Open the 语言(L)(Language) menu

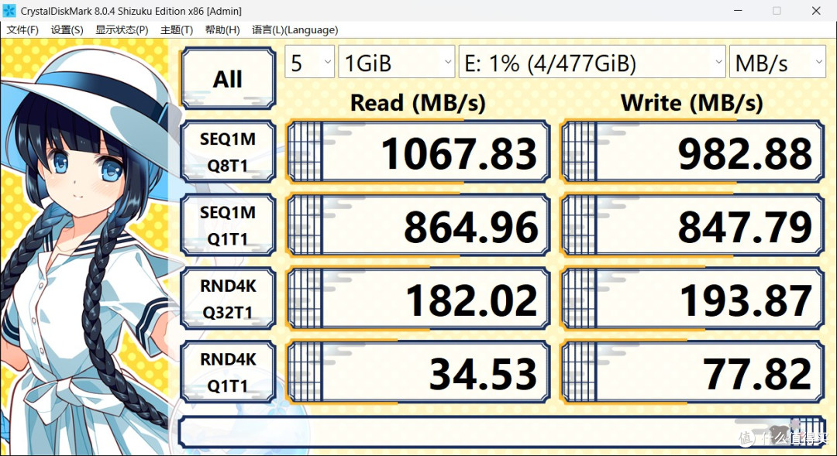point(294,30)
